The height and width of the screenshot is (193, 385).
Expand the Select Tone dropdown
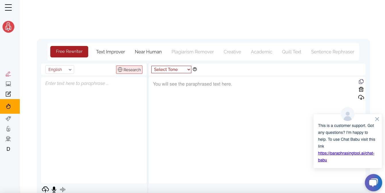171,70
